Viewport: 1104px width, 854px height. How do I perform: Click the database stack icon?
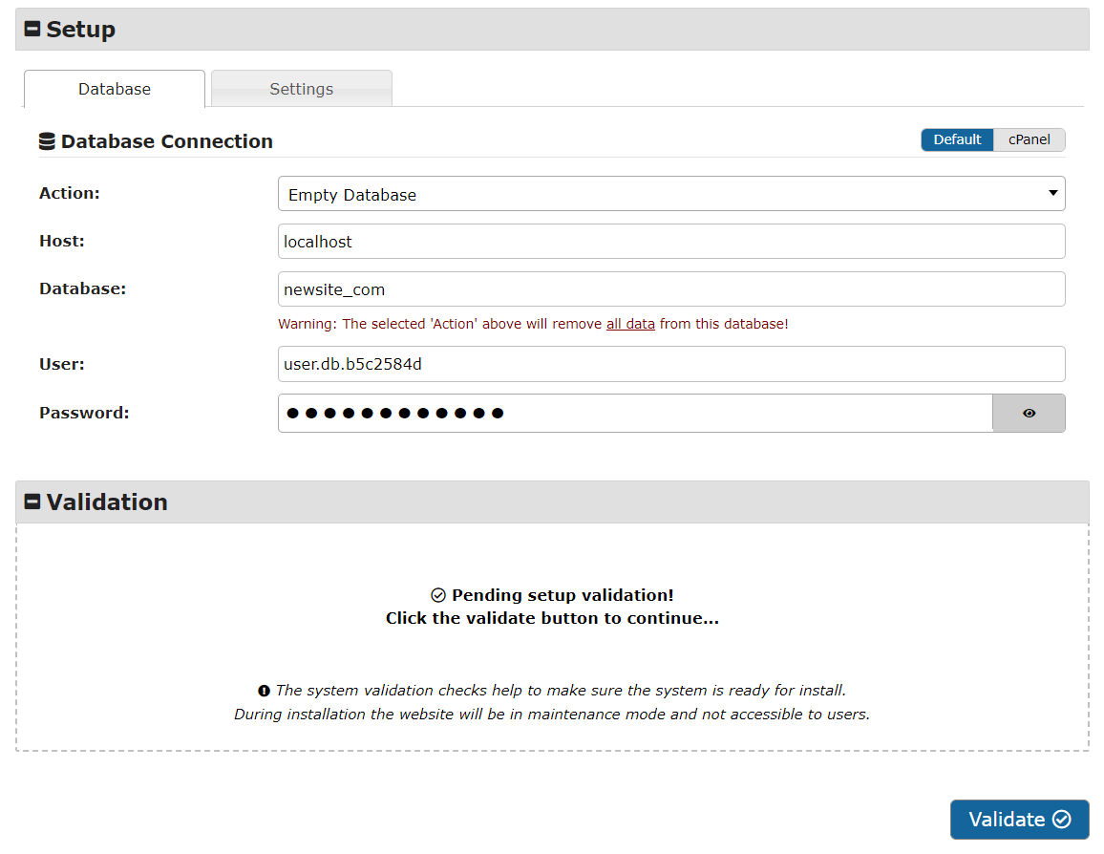[x=47, y=141]
